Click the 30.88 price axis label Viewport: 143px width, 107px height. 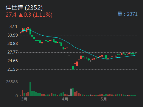click(13, 43)
